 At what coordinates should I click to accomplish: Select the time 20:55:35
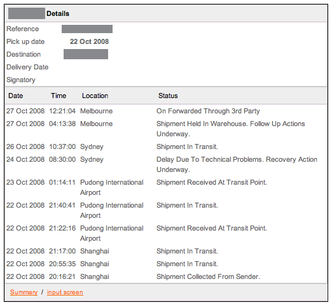pyautogui.click(x=62, y=264)
